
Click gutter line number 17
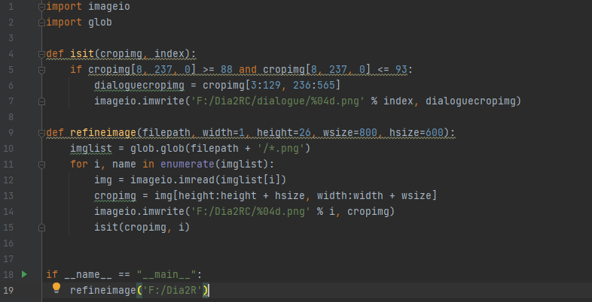(x=8, y=259)
